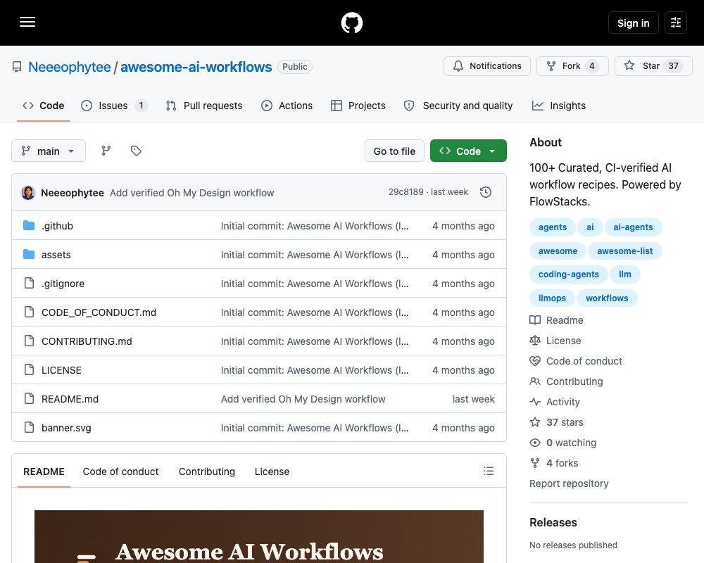Click the coding-agents topic tag
The image size is (704, 563).
pos(568,274)
